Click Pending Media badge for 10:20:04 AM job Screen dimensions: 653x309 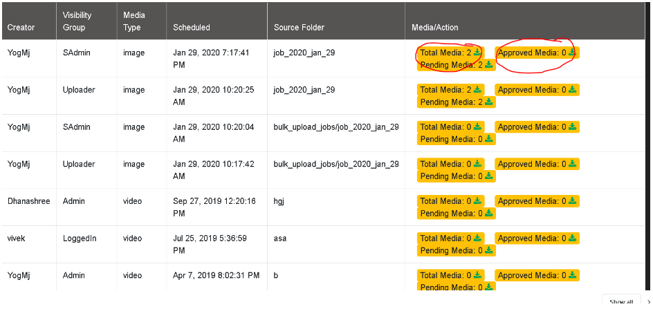(x=457, y=139)
